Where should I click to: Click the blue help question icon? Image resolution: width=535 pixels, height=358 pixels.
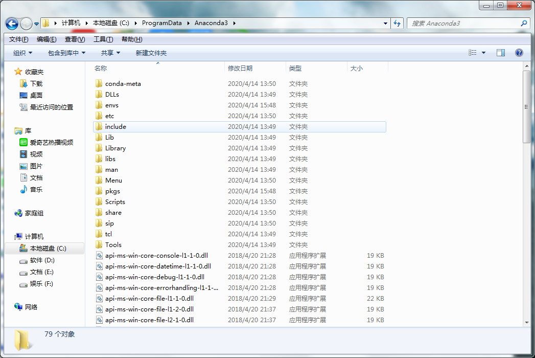tap(519, 53)
